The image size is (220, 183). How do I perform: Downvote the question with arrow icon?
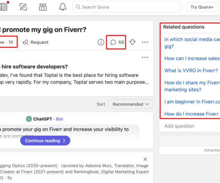tap(132, 42)
